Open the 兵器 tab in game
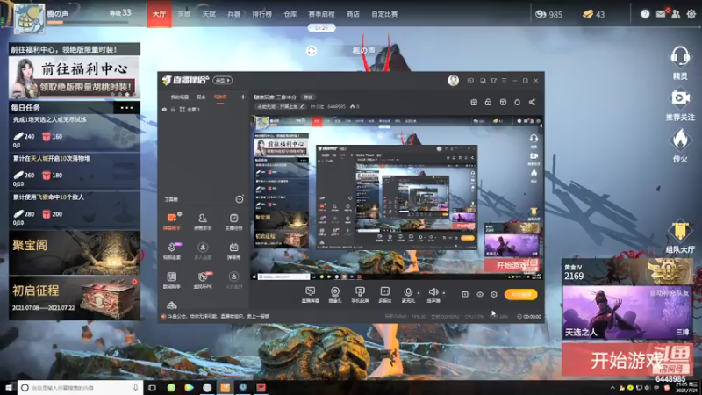Image resolution: width=702 pixels, height=395 pixels. (x=233, y=14)
